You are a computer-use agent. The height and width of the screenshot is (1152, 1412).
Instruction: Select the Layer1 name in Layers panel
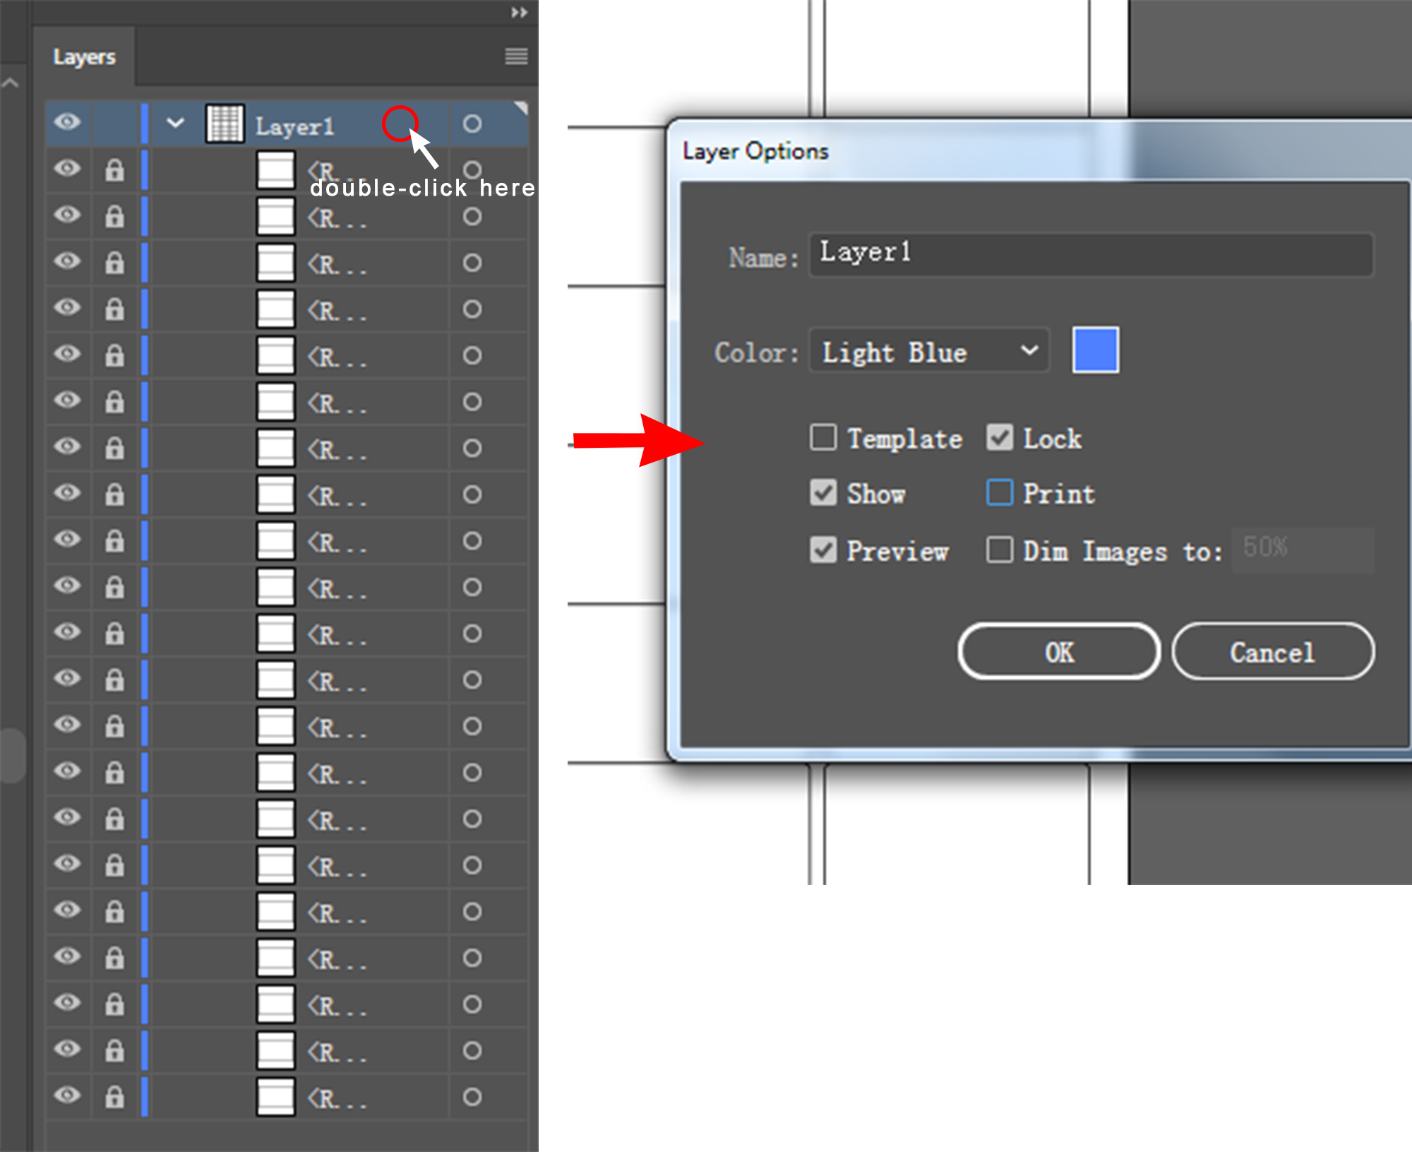294,126
